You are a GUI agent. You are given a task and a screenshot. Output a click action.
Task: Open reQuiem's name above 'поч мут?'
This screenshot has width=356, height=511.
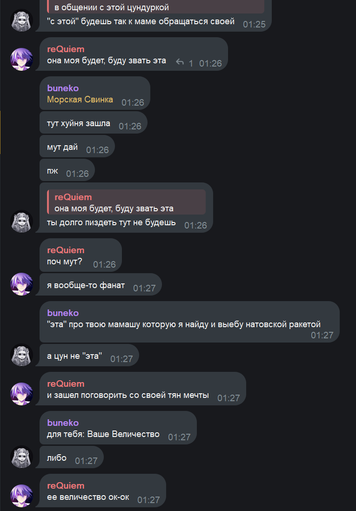point(66,250)
